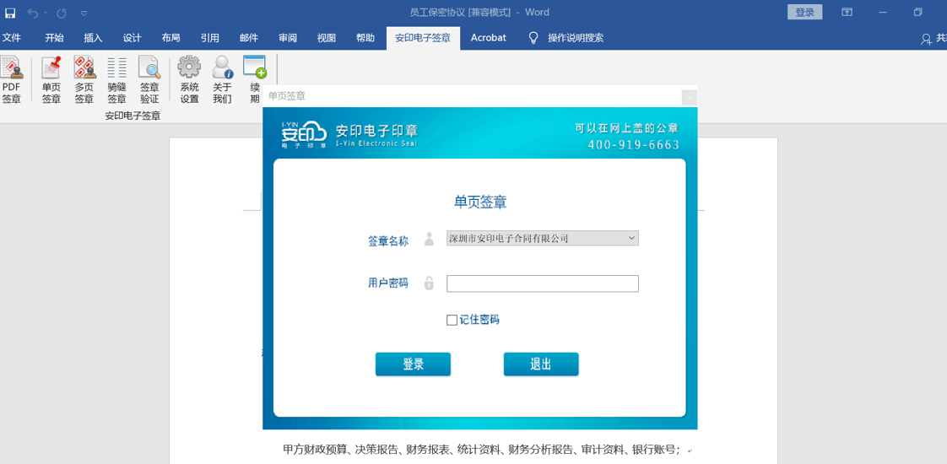Enable the 记住密码 checkbox
The width and height of the screenshot is (947, 464).
(452, 321)
